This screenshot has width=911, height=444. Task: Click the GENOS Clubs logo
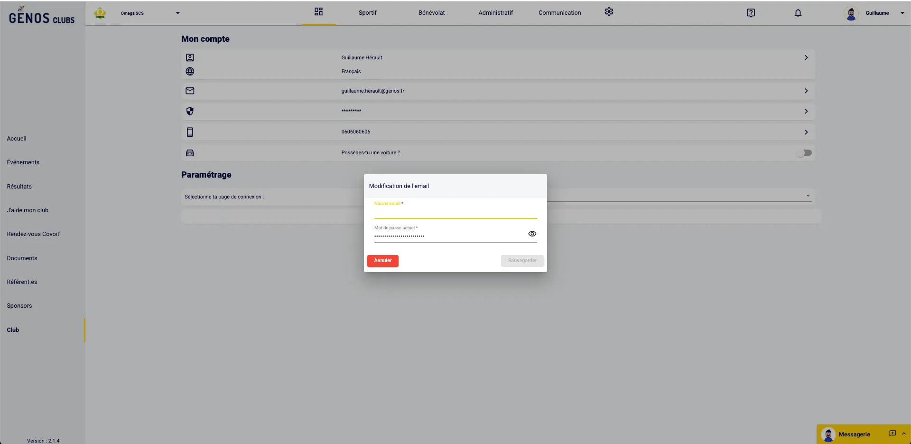[x=42, y=17]
